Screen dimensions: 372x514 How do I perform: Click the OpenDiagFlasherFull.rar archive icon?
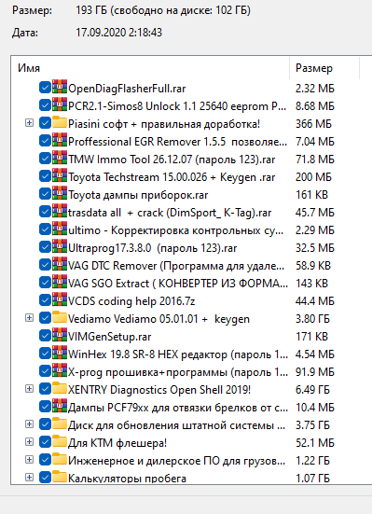point(60,87)
